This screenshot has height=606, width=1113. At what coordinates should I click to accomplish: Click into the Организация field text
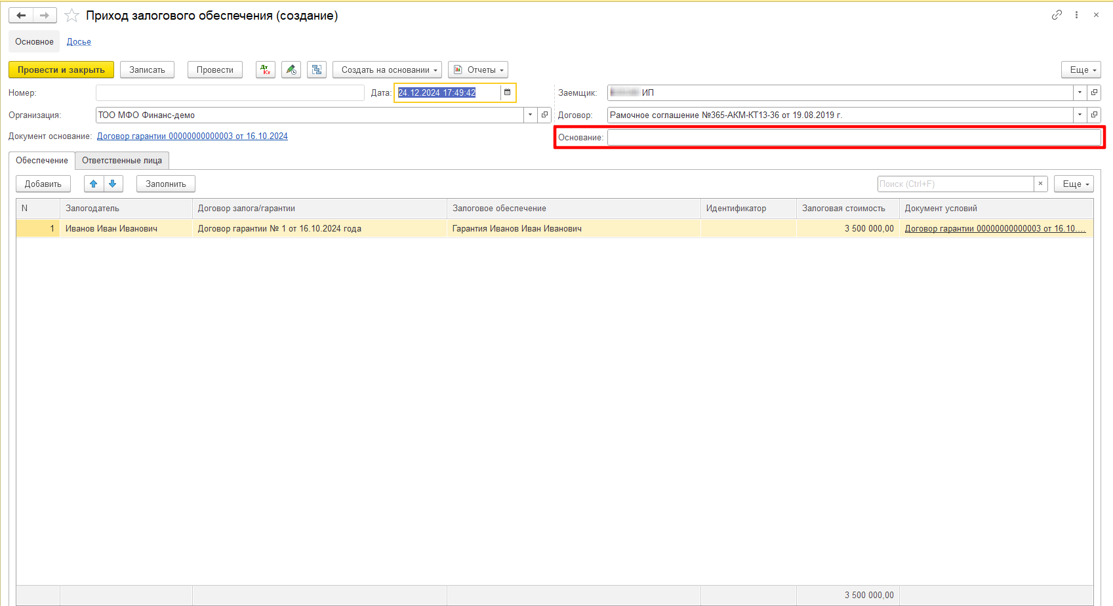tap(310, 115)
